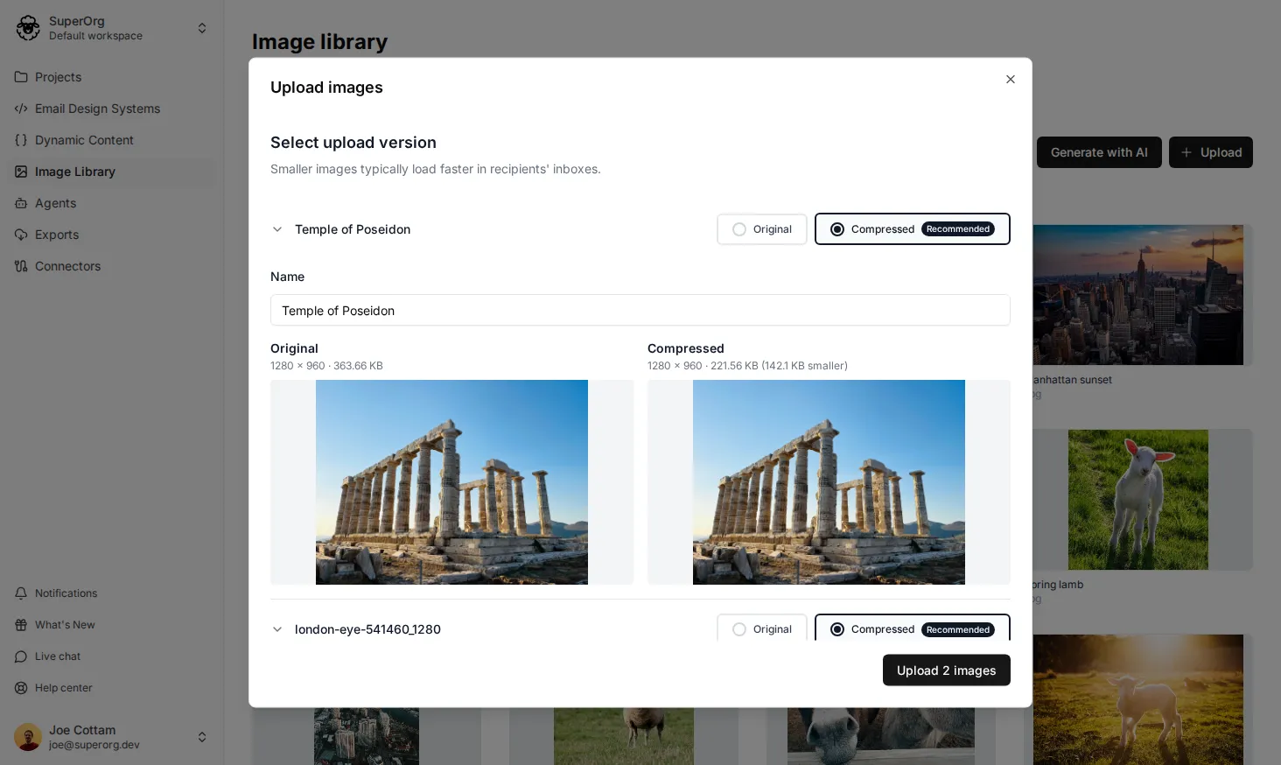Screen dimensions: 1281x765
Task: Click the Connectors icon in the sidebar
Action: click(21, 266)
